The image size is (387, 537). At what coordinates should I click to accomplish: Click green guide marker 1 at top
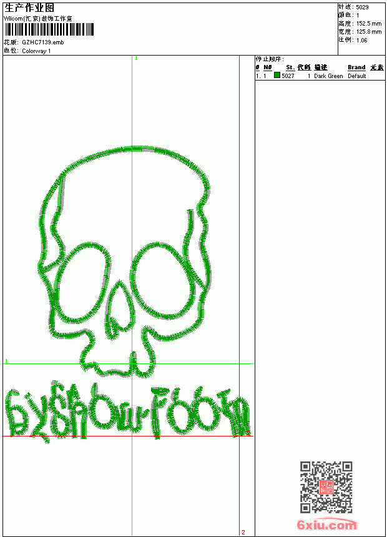tap(136, 58)
